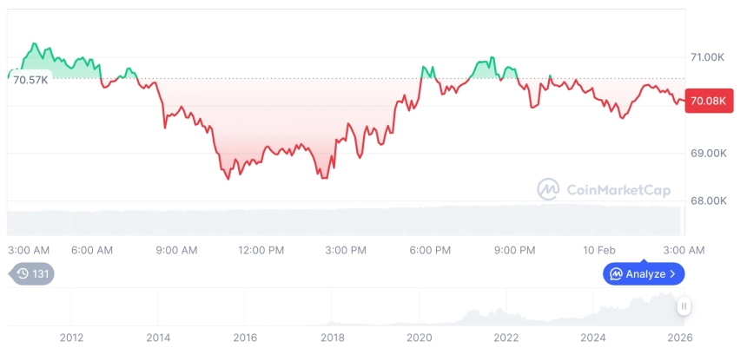The width and height of the screenshot is (747, 348).
Task: Click the range slider handle with pause bars
Action: point(684,306)
